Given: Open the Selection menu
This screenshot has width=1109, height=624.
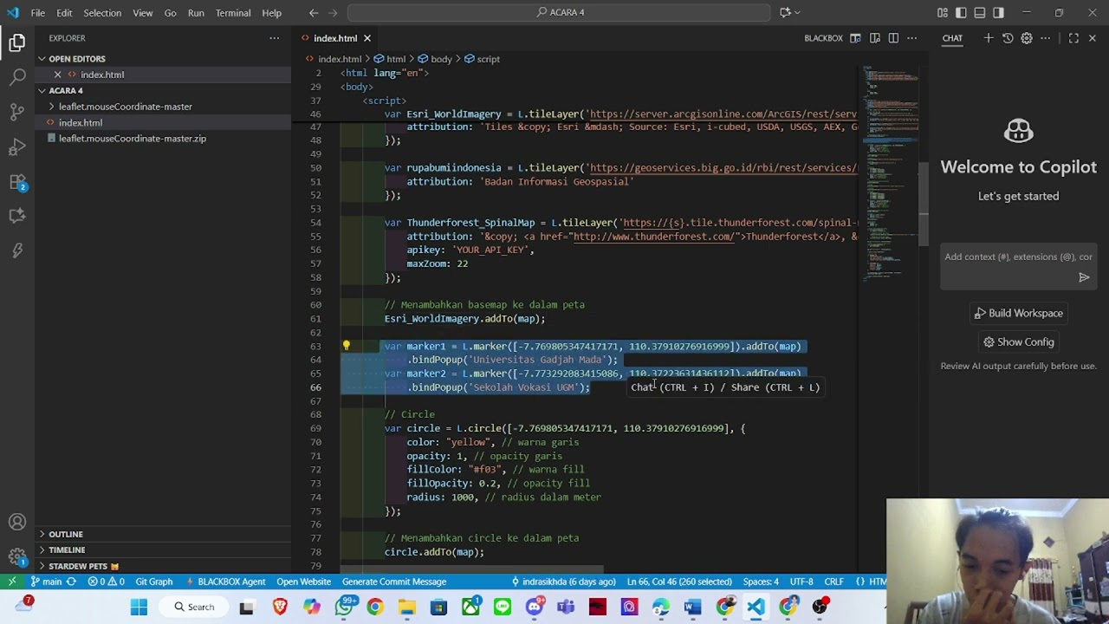Looking at the screenshot, I should click(x=102, y=13).
